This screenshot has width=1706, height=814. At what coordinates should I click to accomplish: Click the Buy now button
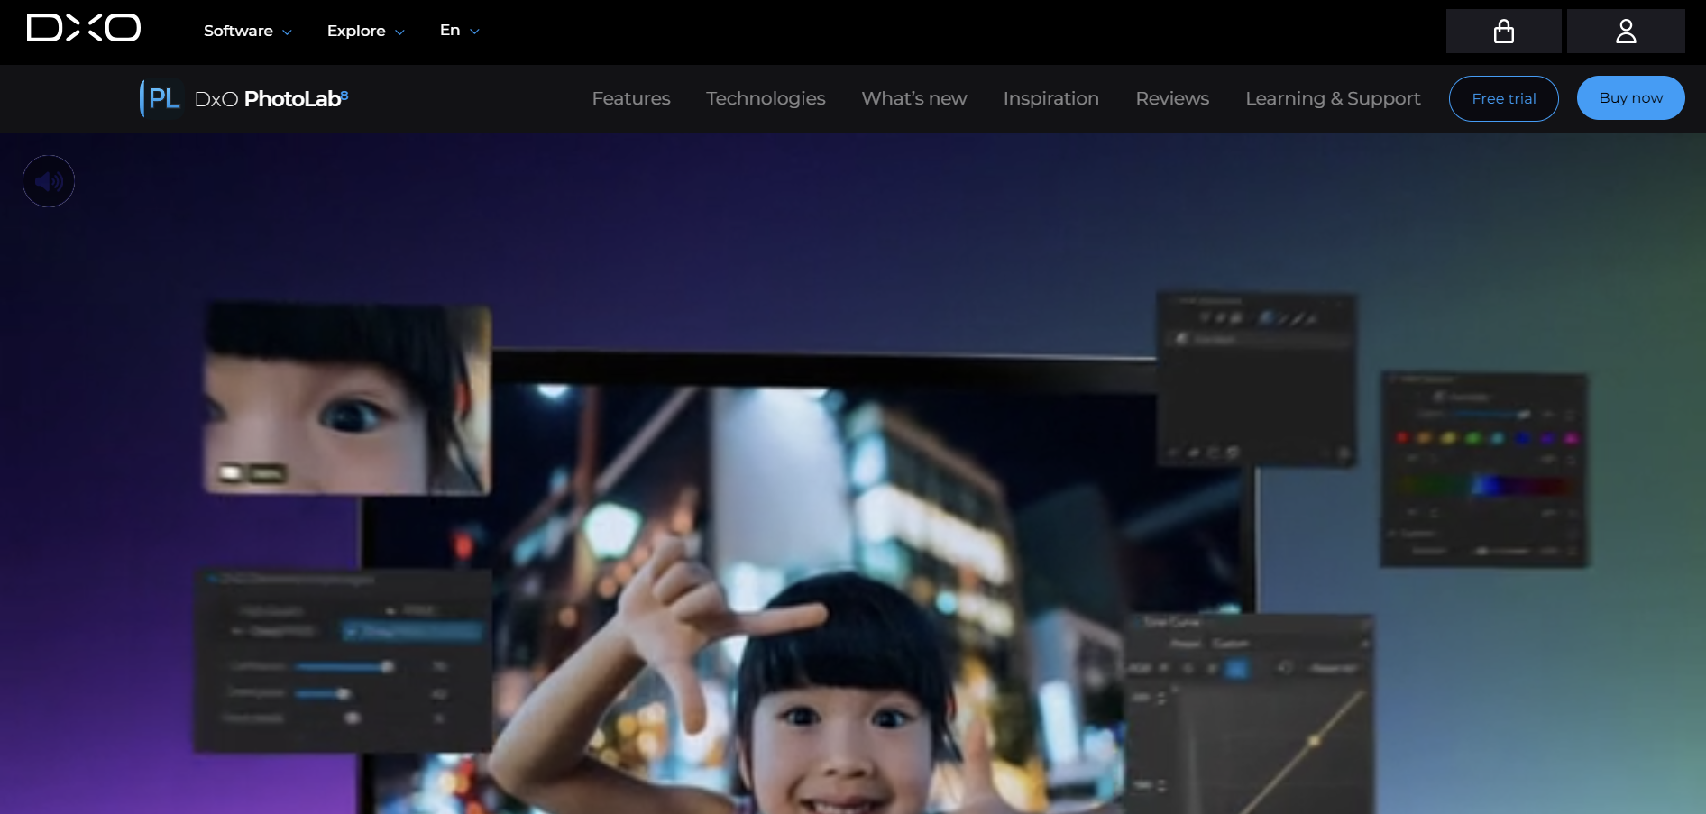[x=1630, y=98]
